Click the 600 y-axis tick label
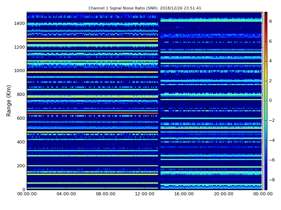This screenshot has width=281, height=210. [x=21, y=118]
